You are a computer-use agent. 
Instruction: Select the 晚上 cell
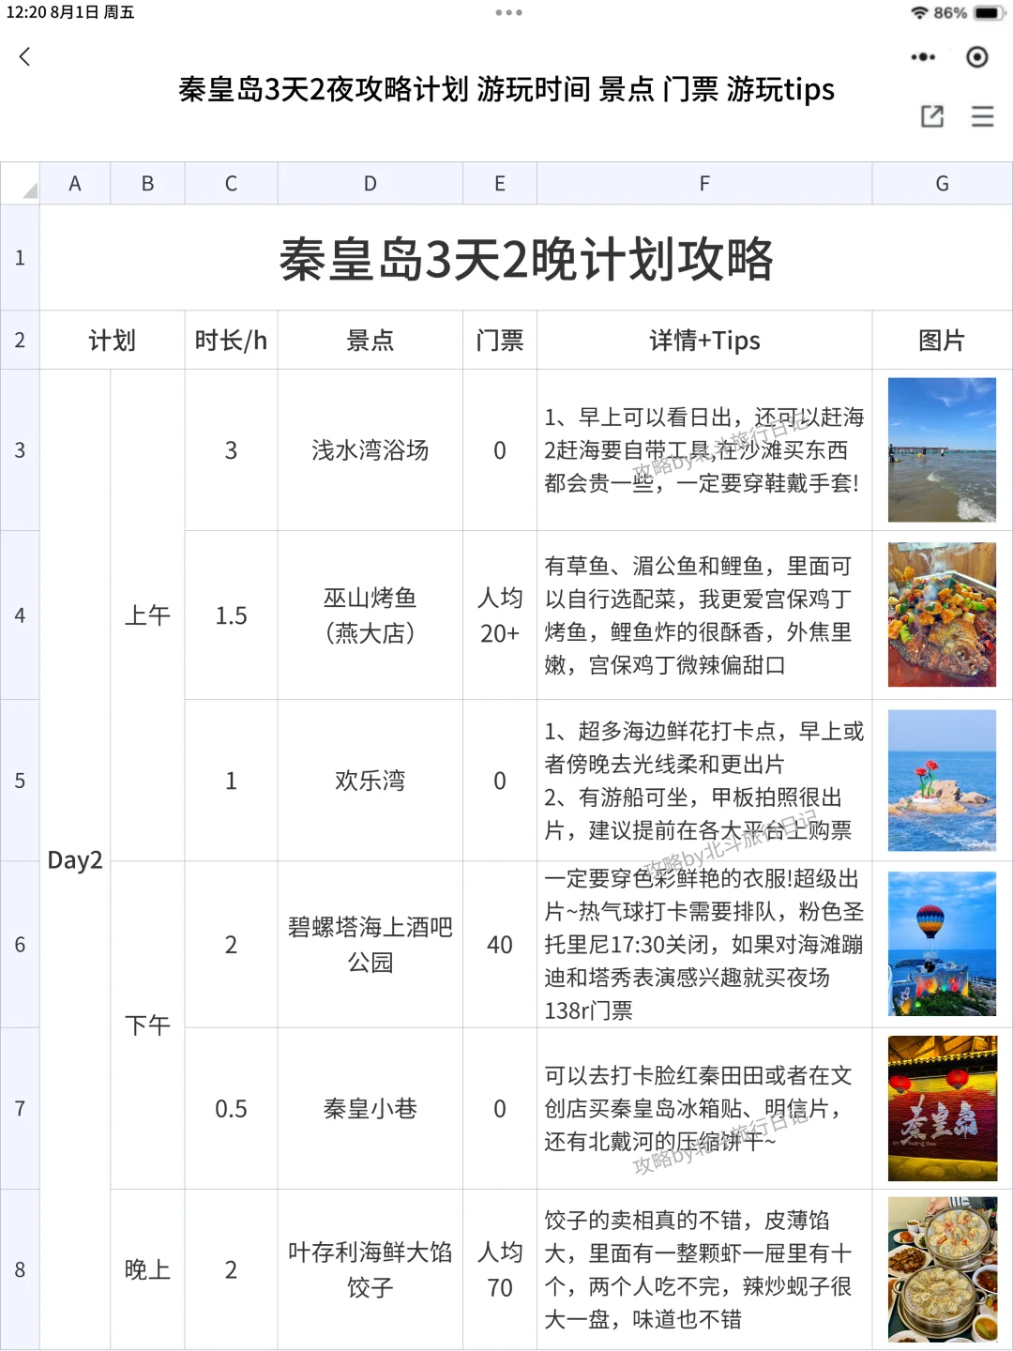tap(147, 1269)
